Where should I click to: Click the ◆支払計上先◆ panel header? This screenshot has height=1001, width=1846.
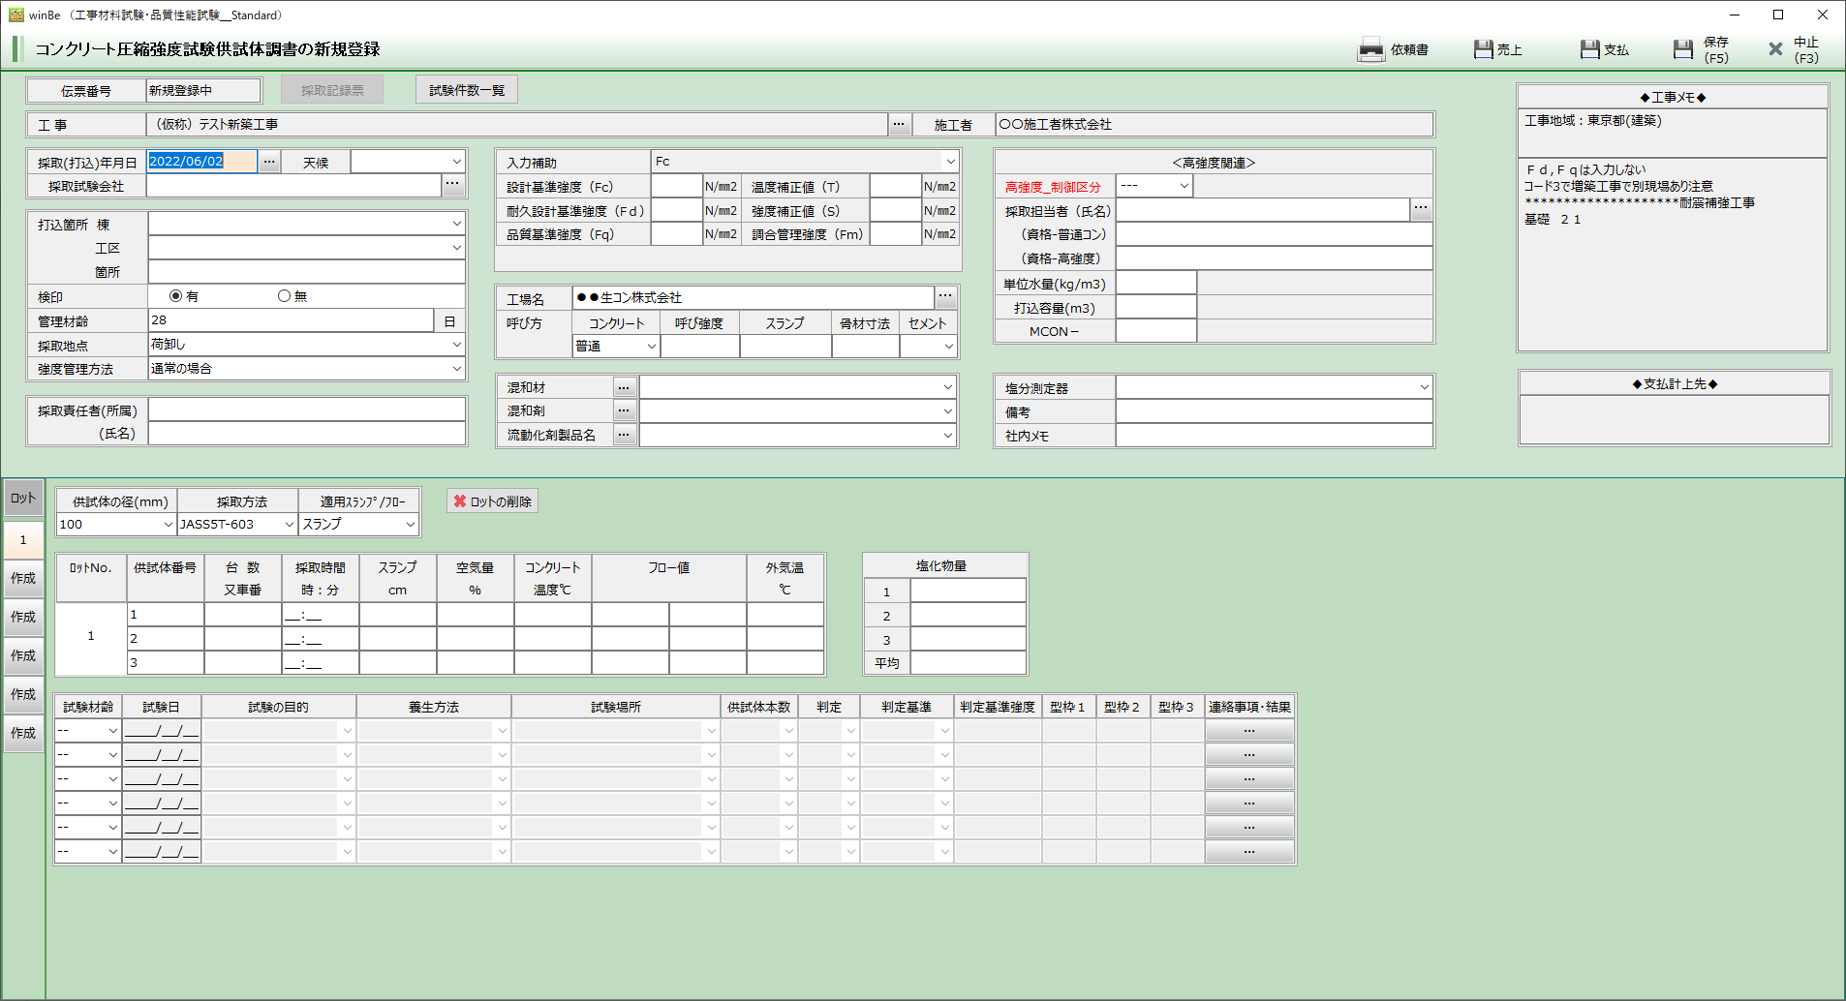coord(1675,384)
